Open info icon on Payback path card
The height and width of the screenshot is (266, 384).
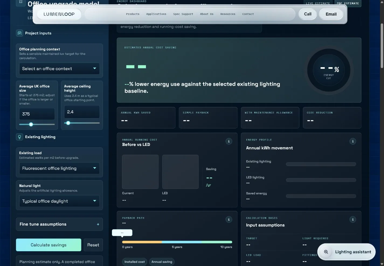tap(229, 220)
